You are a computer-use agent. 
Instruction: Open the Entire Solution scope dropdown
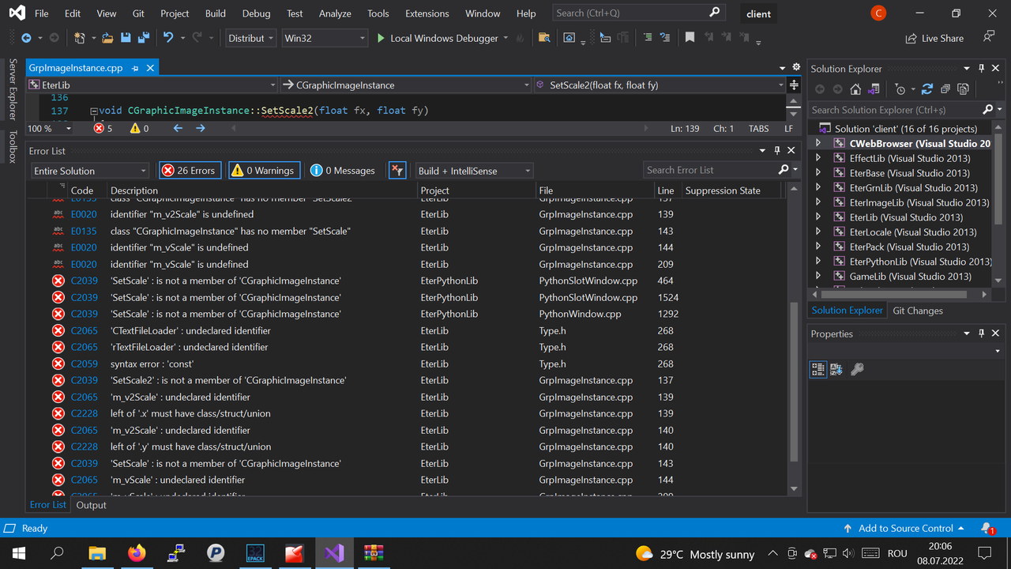pyautogui.click(x=90, y=171)
